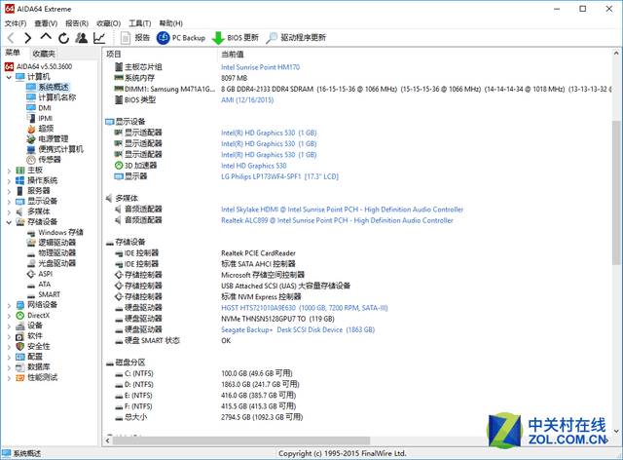Open the graph chart toolbar icon

(x=99, y=38)
